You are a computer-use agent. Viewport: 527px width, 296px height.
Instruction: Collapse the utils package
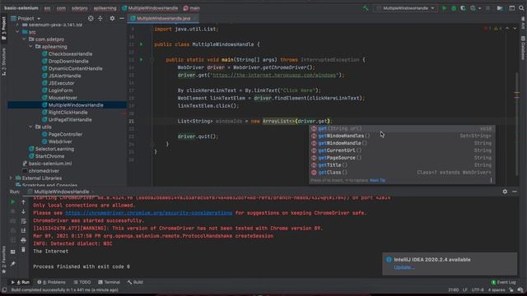click(x=30, y=127)
